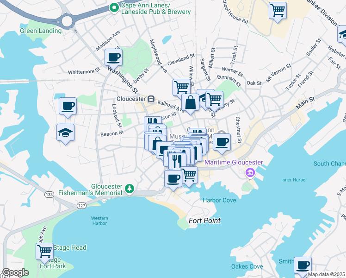
Task: Click shopping cart marker near School House Rd
Action: tap(278, 11)
